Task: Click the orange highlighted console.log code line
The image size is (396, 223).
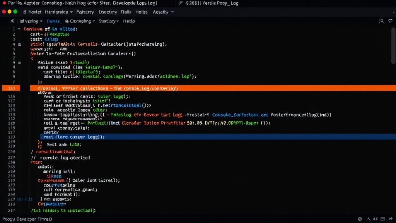Action: coord(213,88)
